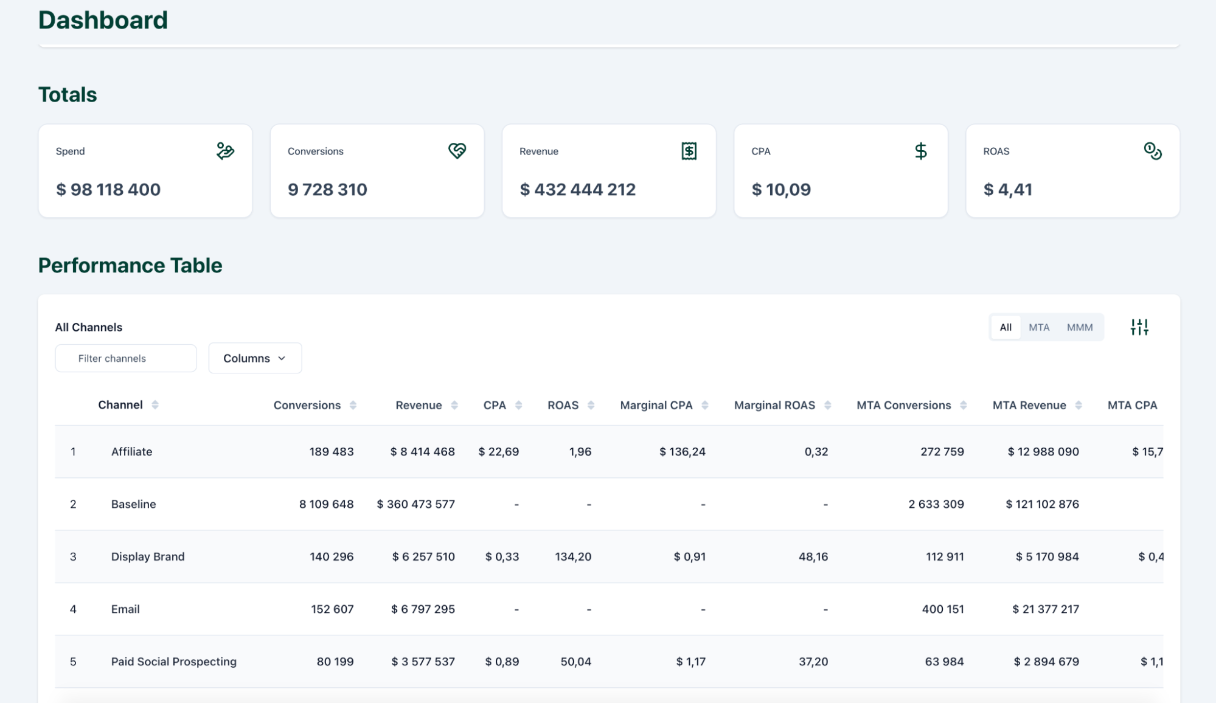This screenshot has height=703, width=1216.
Task: Sort by CPA column arrows
Action: coord(518,406)
